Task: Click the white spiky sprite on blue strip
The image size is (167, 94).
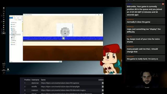Action: coord(63,38)
